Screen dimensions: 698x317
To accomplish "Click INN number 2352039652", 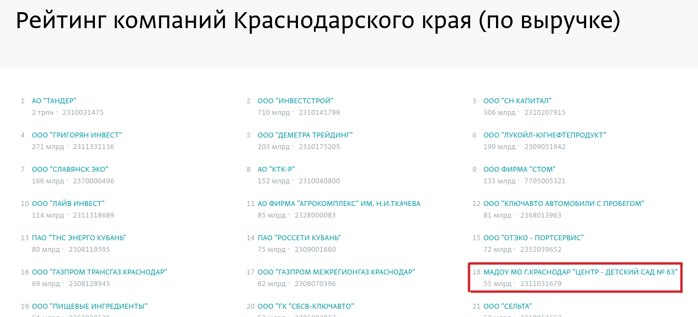I will (x=541, y=250).
